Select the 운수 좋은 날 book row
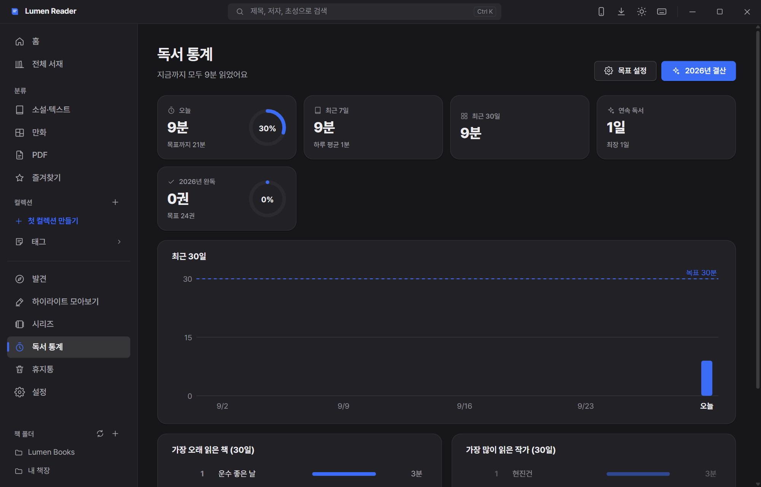The width and height of the screenshot is (761, 487). click(299, 474)
